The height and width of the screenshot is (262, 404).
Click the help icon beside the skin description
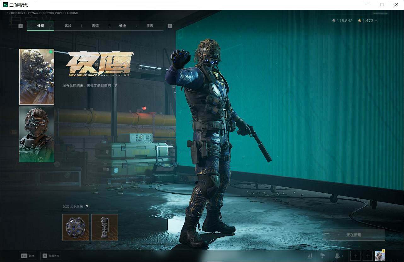pos(115,85)
